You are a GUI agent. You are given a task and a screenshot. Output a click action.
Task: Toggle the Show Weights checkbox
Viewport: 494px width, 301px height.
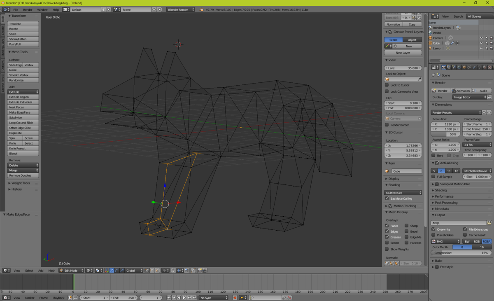click(387, 249)
